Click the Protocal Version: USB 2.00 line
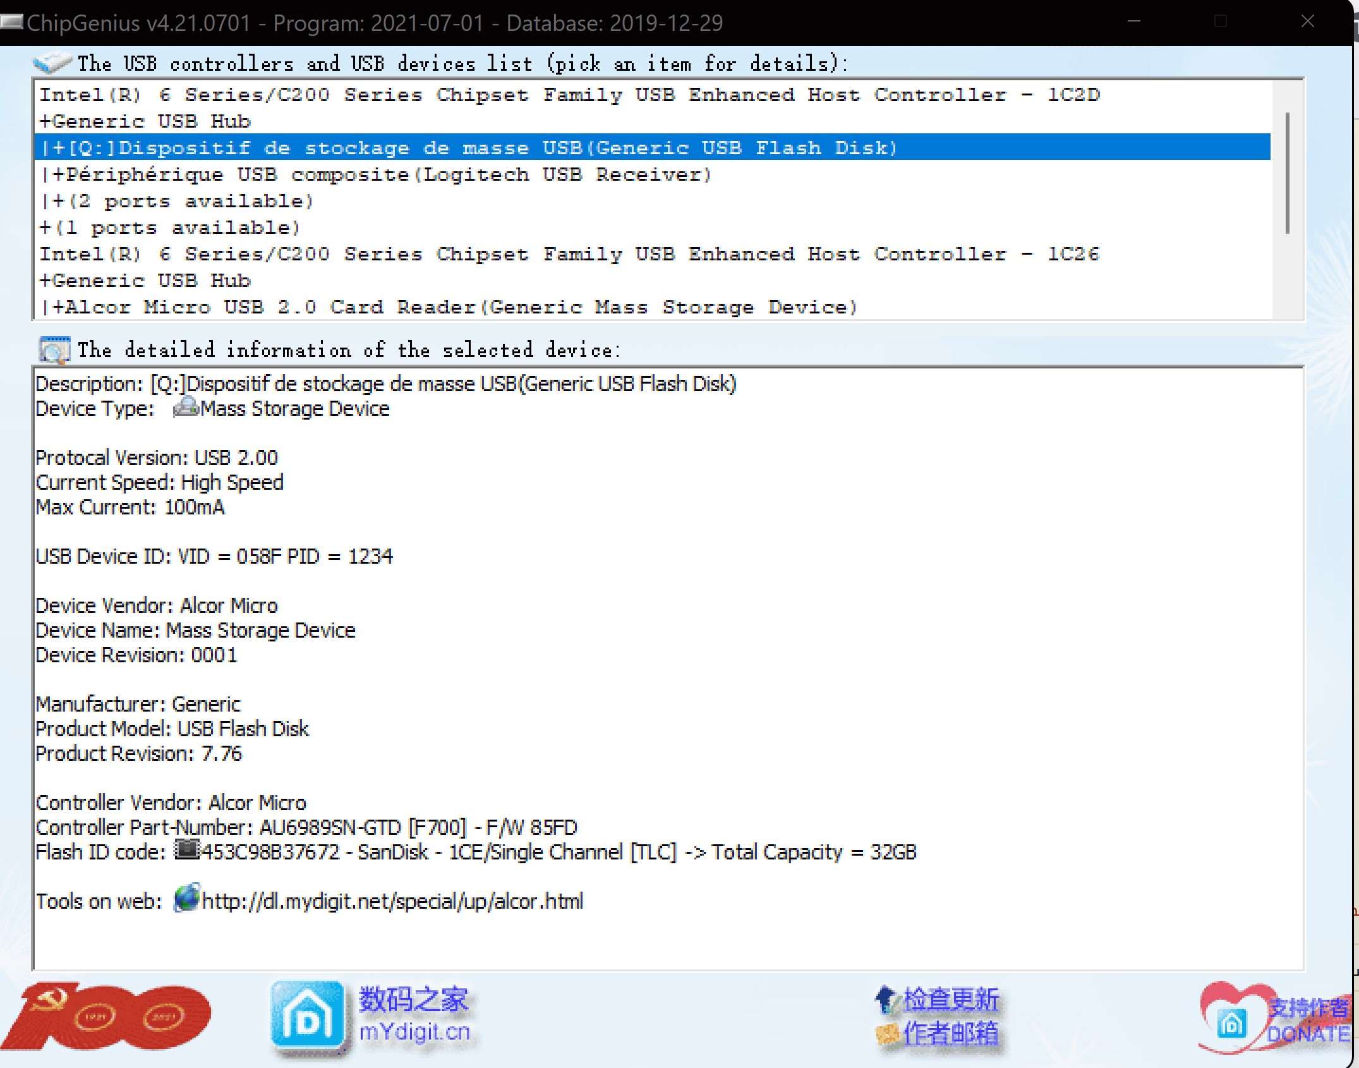Screen dimensions: 1359x1068 [157, 457]
